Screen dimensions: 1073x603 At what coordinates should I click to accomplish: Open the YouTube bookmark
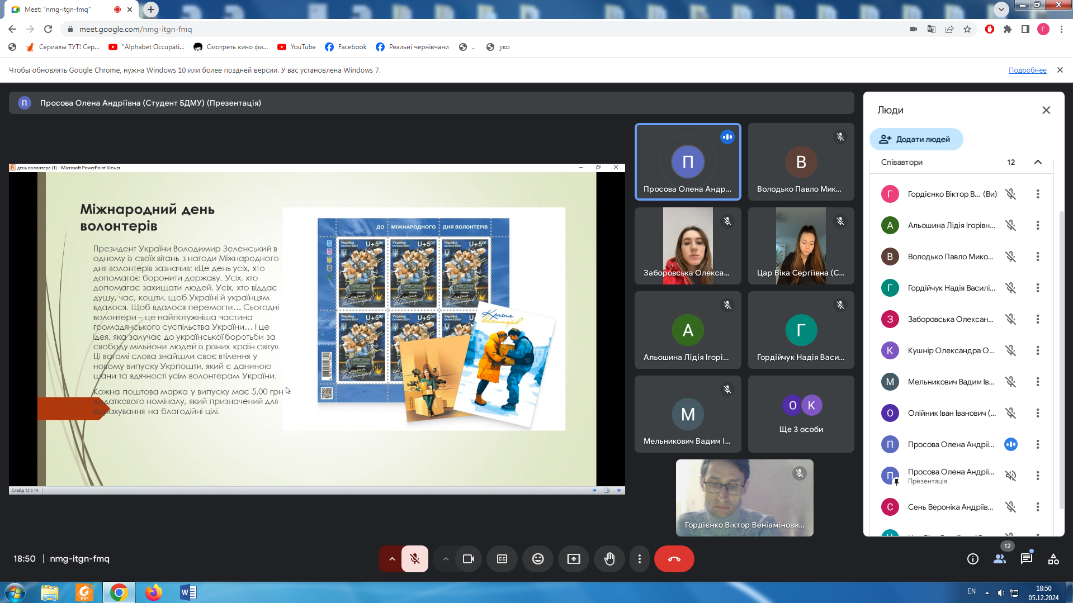[x=296, y=47]
